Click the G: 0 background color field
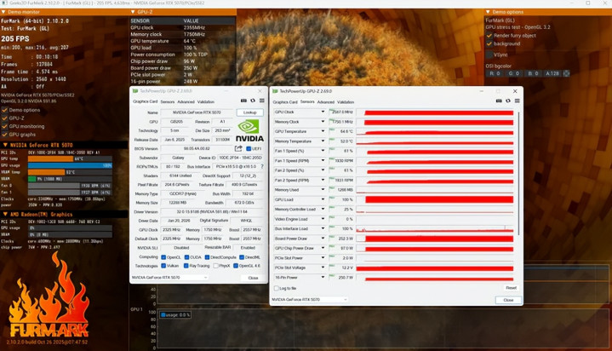 513,73
